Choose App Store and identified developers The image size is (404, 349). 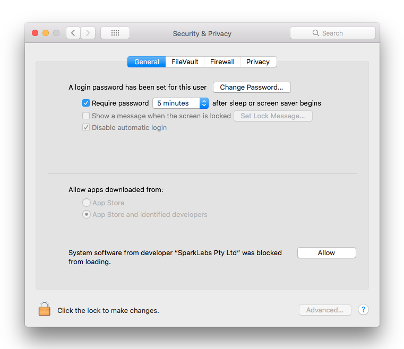[x=86, y=215]
